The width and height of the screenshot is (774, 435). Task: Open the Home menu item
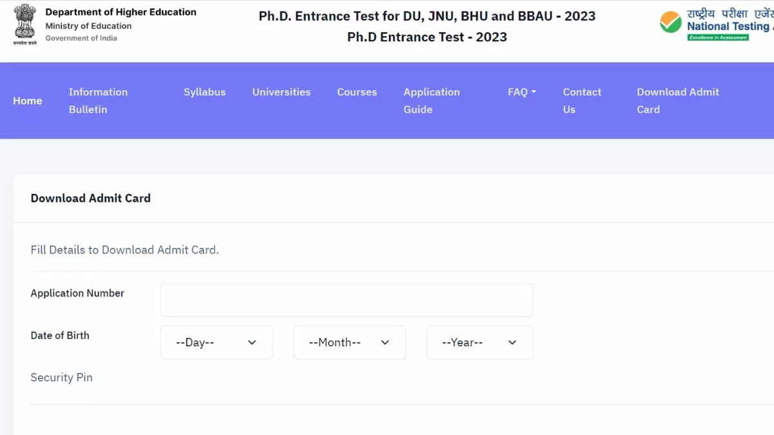coord(28,101)
